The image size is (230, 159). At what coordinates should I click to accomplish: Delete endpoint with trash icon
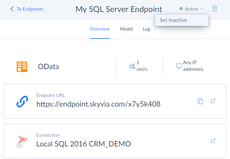coord(215,9)
